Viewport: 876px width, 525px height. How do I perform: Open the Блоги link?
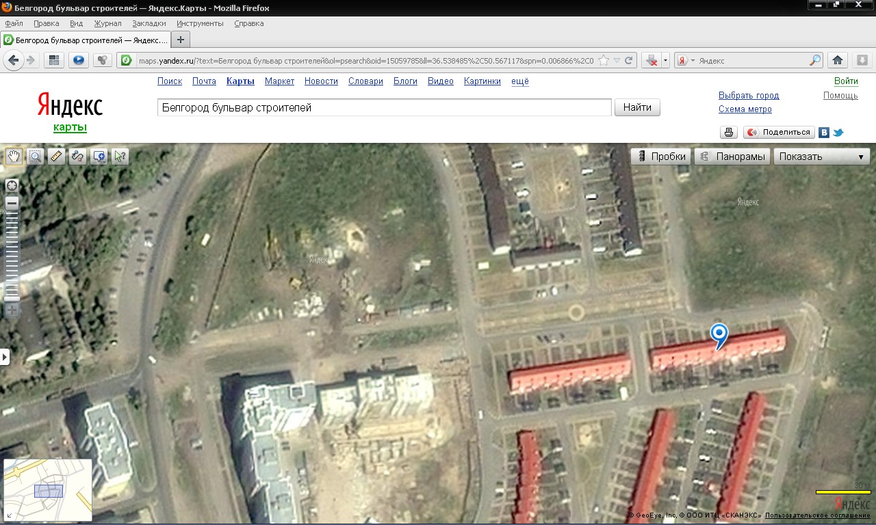(405, 81)
